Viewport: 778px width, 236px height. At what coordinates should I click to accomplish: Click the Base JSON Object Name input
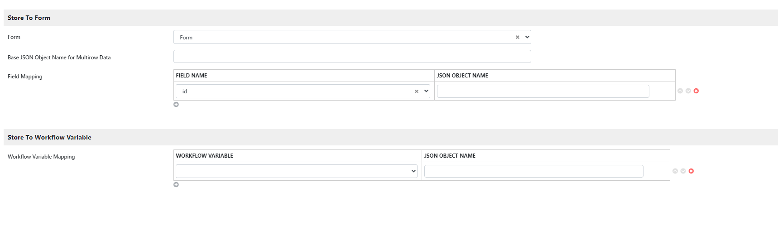[x=352, y=57]
